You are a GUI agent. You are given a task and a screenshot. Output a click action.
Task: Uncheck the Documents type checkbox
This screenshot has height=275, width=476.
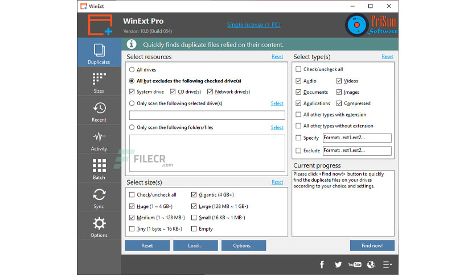tap(298, 92)
